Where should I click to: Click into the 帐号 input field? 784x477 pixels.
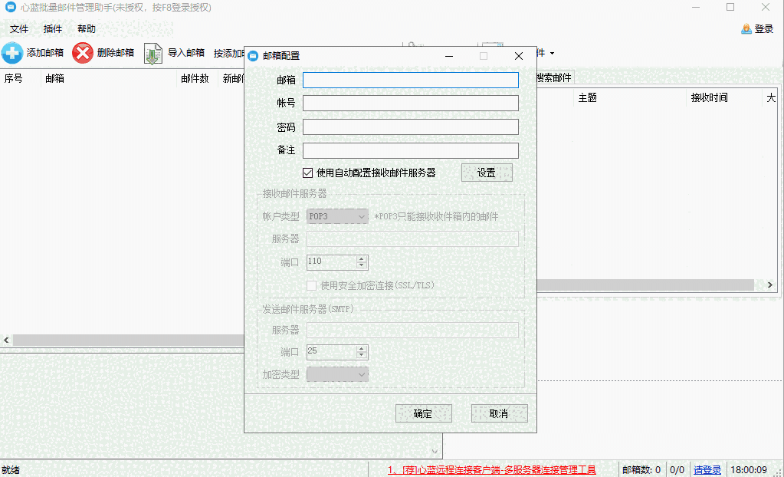(411, 104)
